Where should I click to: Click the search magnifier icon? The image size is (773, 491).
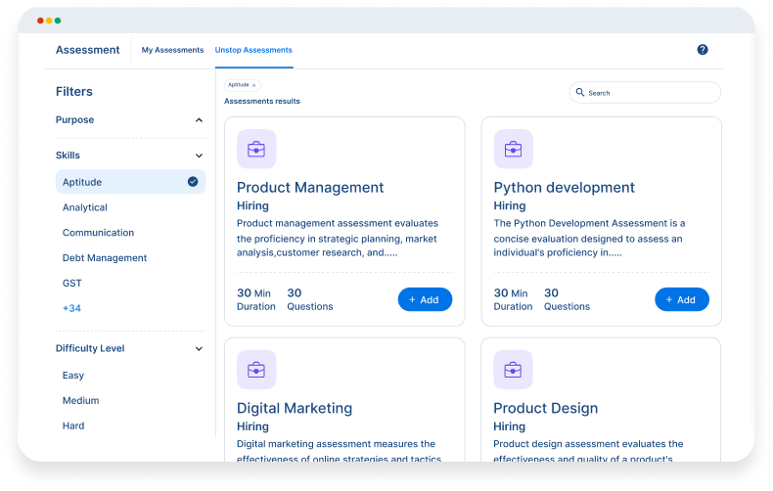pyautogui.click(x=580, y=93)
